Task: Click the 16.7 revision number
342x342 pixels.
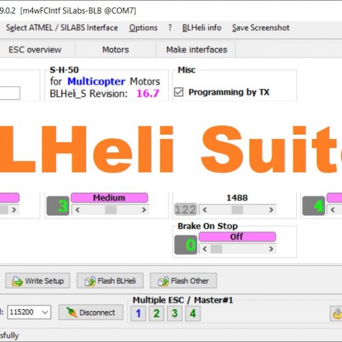Action: (x=148, y=94)
